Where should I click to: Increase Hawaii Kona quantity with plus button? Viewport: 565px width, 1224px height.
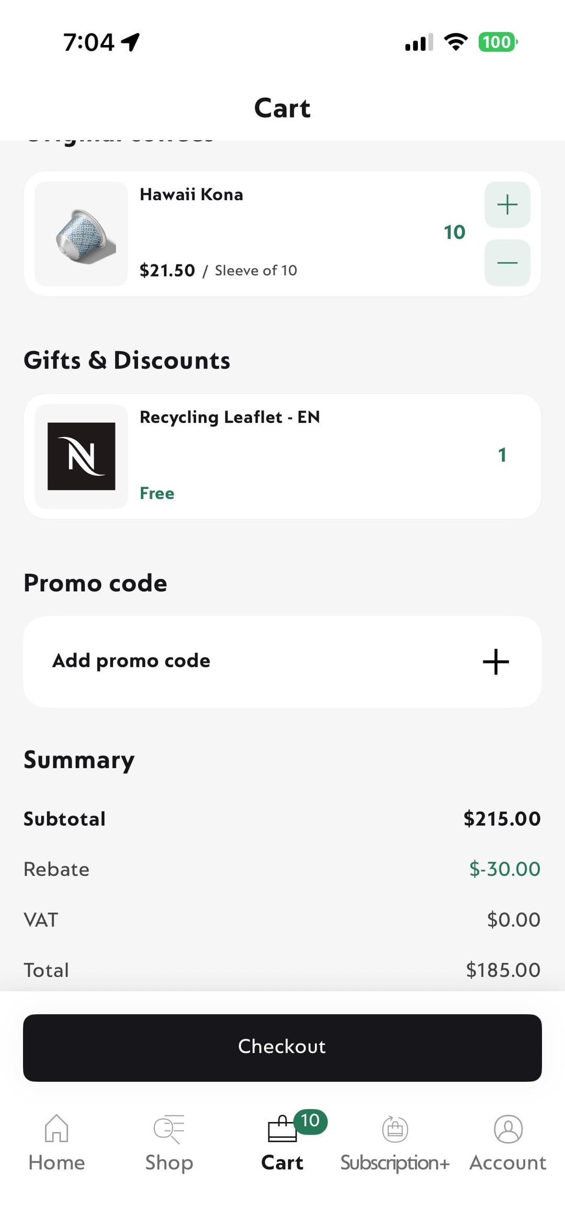[507, 204]
